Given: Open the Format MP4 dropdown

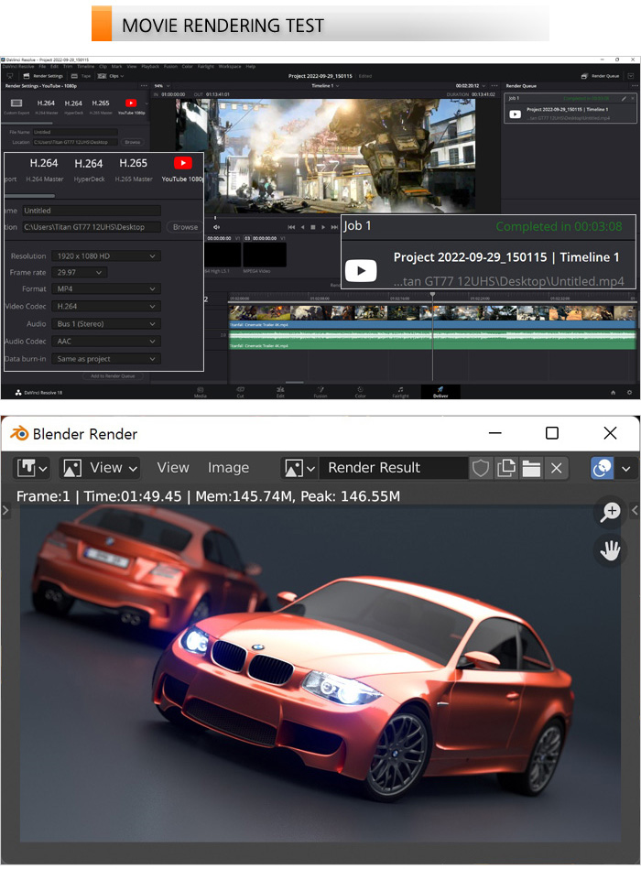Looking at the screenshot, I should click(106, 289).
